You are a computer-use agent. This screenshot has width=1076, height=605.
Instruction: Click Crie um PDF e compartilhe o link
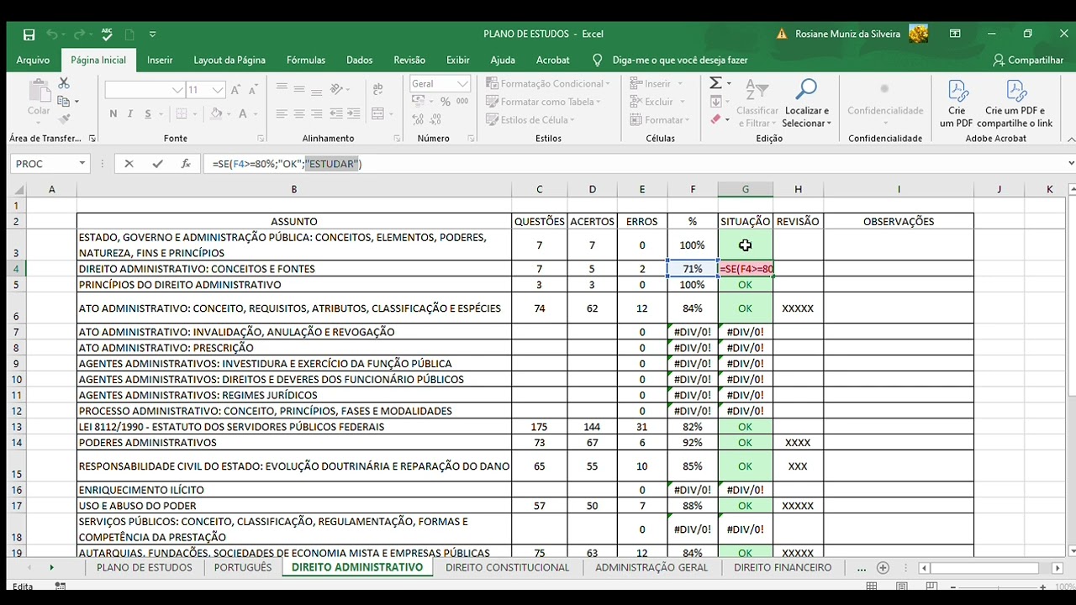coord(1015,103)
